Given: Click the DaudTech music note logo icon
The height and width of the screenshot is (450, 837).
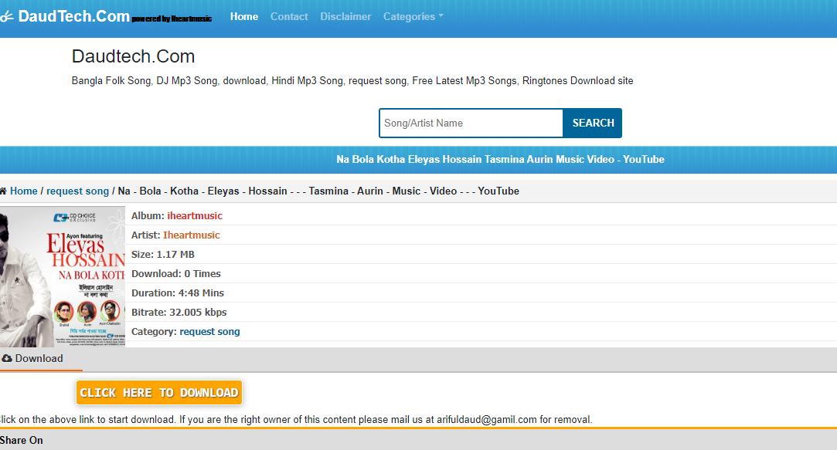Looking at the screenshot, I should pos(6,17).
